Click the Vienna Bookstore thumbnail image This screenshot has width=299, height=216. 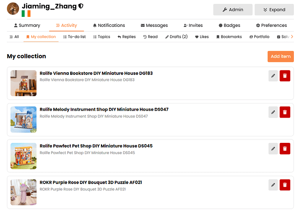pos(23,83)
